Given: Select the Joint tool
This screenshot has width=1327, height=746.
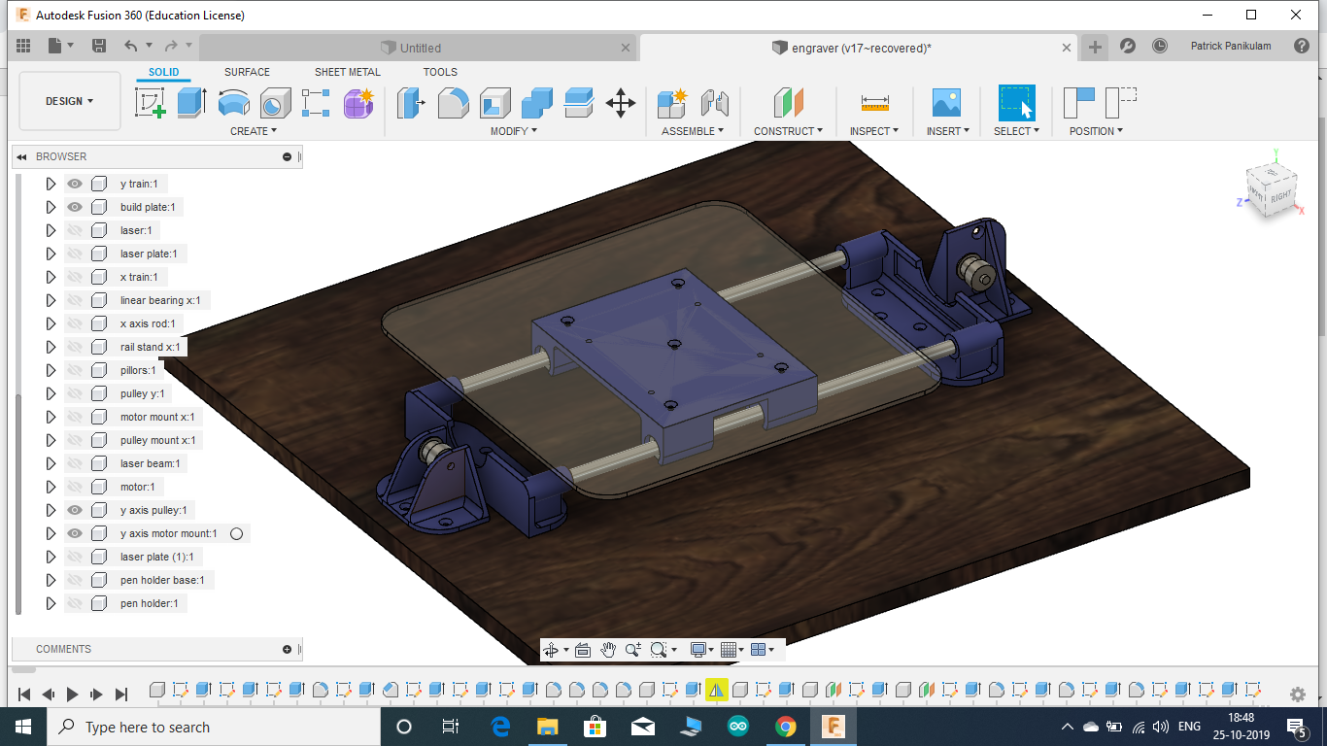Looking at the screenshot, I should pyautogui.click(x=714, y=102).
